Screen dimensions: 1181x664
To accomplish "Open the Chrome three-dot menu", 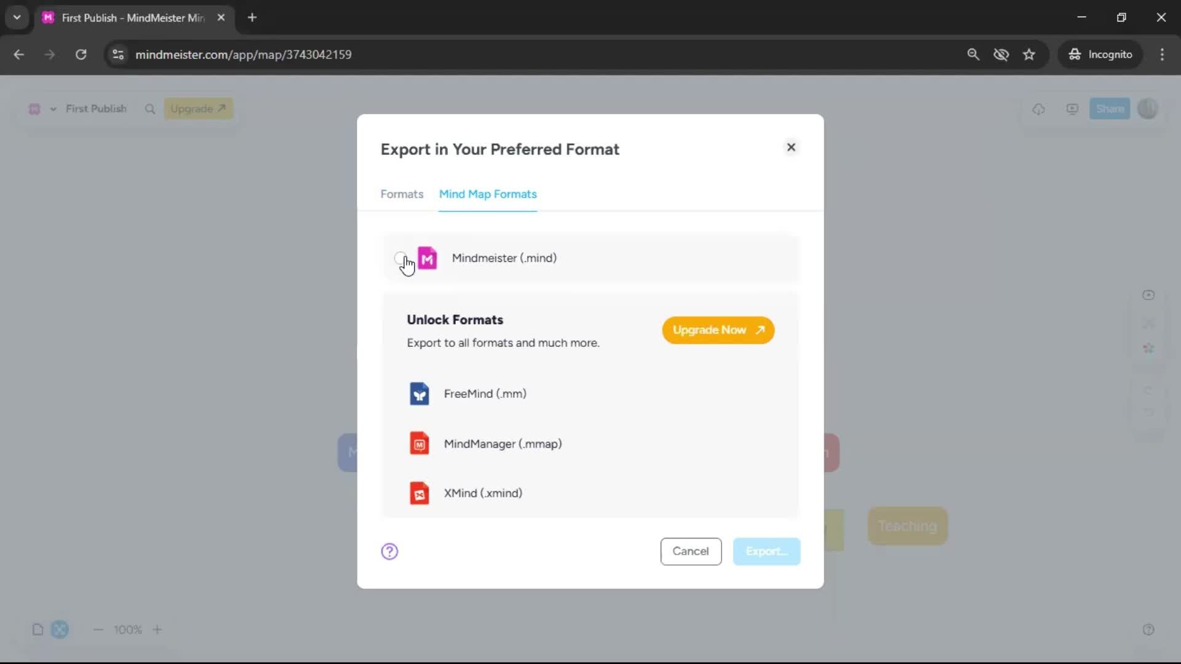I will click(x=1162, y=55).
